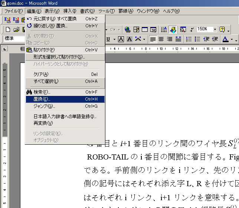Click the English-to-Japanese translate table icon

click(16, 20)
